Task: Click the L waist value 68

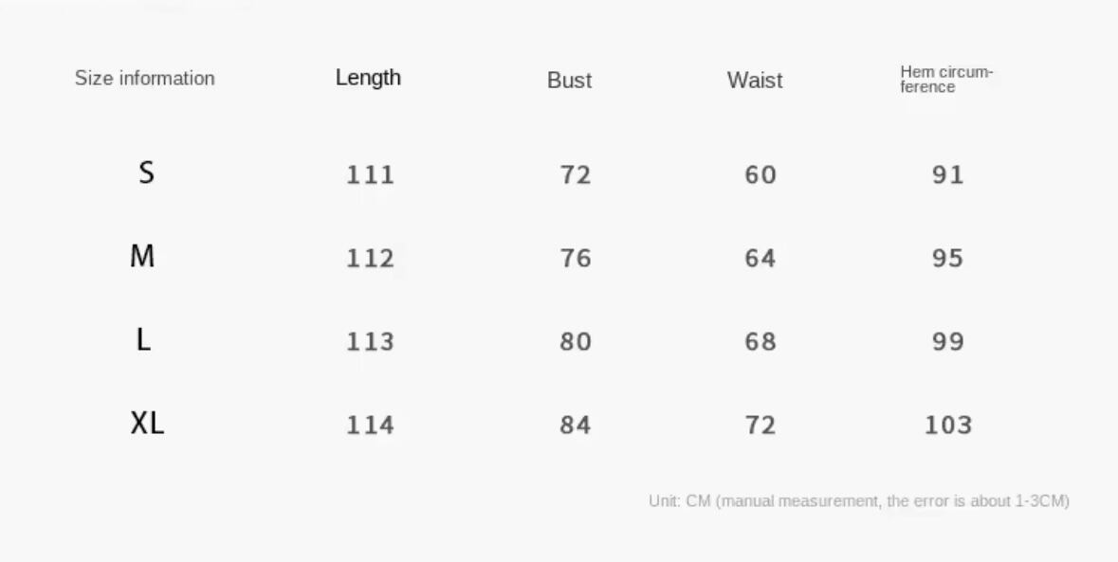Action: coord(761,341)
